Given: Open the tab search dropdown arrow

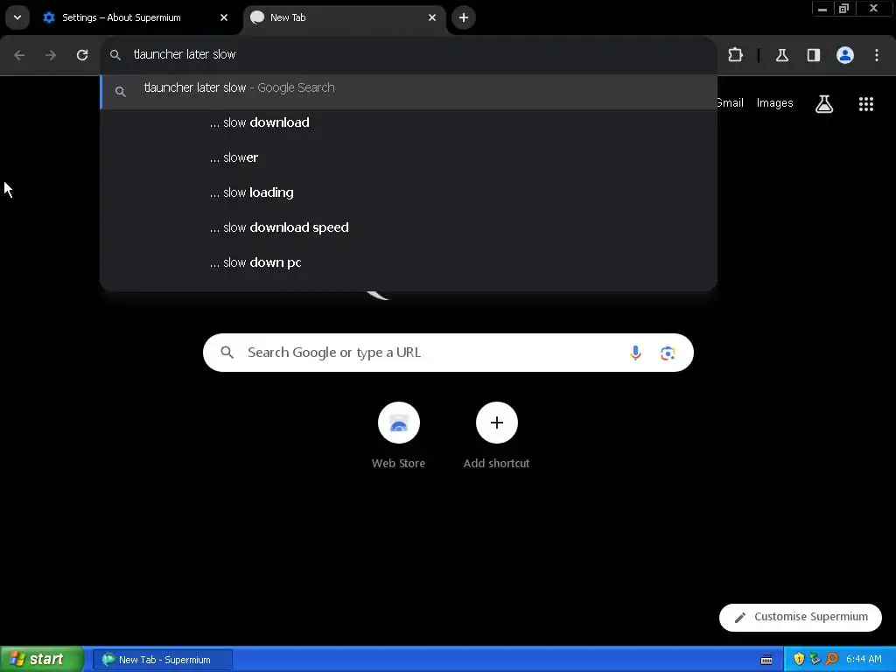Looking at the screenshot, I should coord(17,17).
